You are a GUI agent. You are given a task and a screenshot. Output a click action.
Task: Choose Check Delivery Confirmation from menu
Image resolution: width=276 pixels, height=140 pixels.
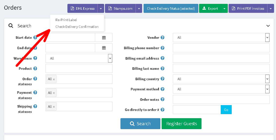77,27
